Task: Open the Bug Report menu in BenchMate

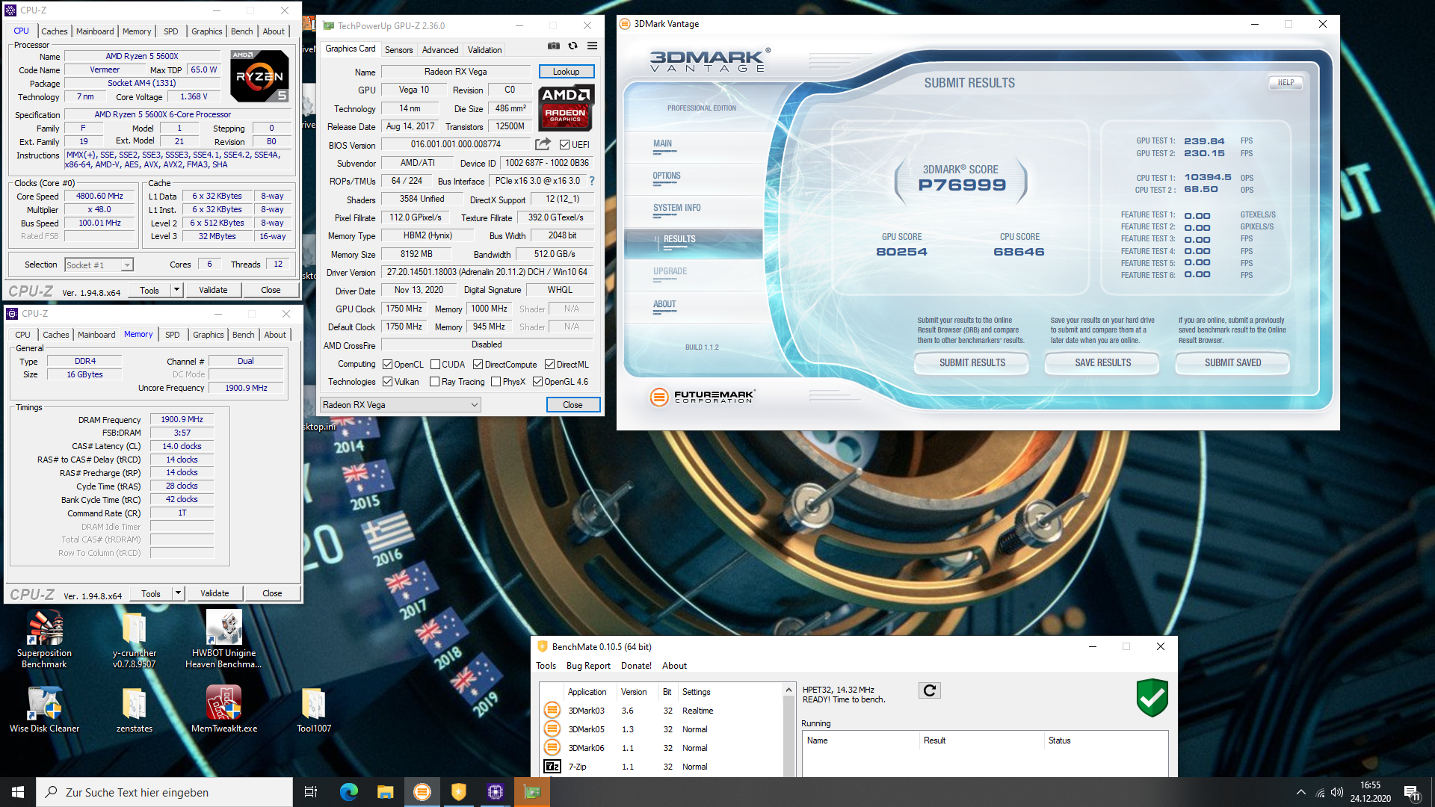Action: [x=588, y=666]
